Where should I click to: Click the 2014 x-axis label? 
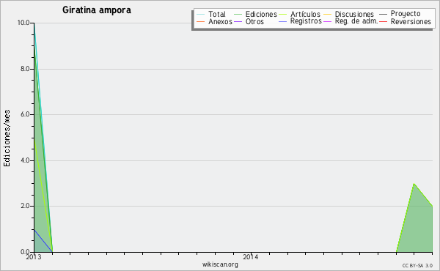click(x=251, y=256)
